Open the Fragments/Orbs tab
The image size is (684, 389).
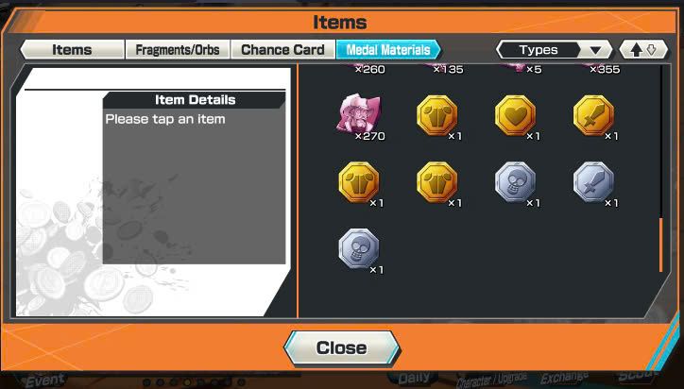[x=178, y=50]
